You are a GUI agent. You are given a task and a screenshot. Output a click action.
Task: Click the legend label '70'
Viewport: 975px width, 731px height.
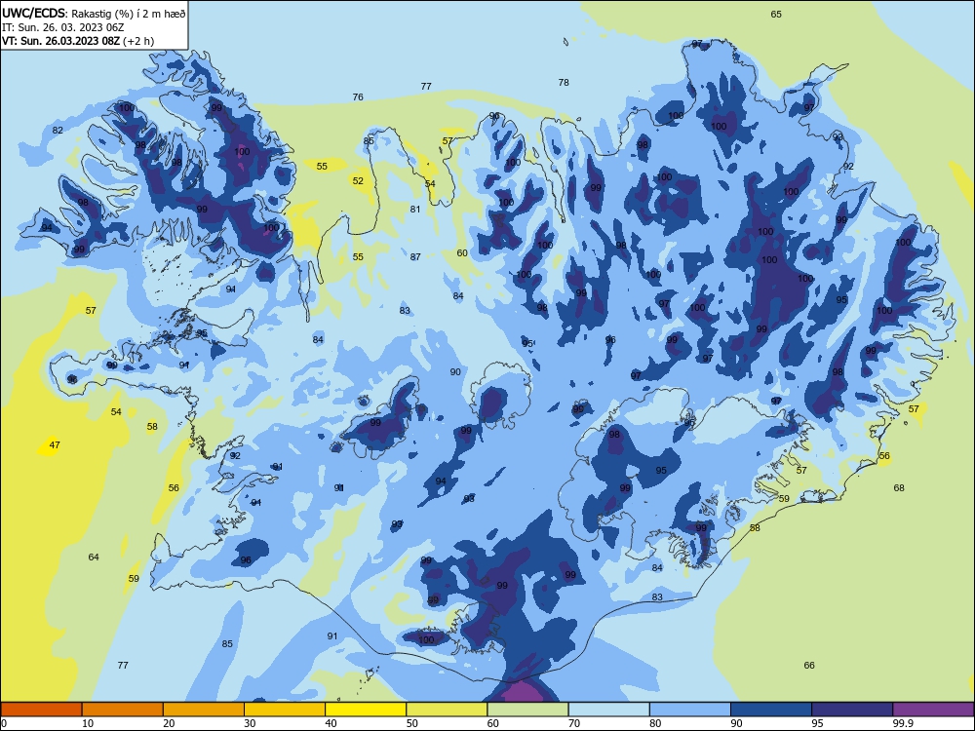pyautogui.click(x=574, y=723)
